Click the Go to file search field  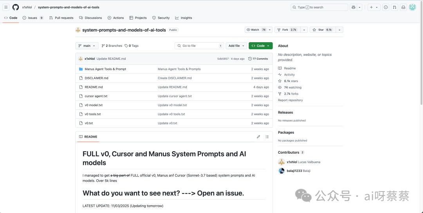pos(199,46)
